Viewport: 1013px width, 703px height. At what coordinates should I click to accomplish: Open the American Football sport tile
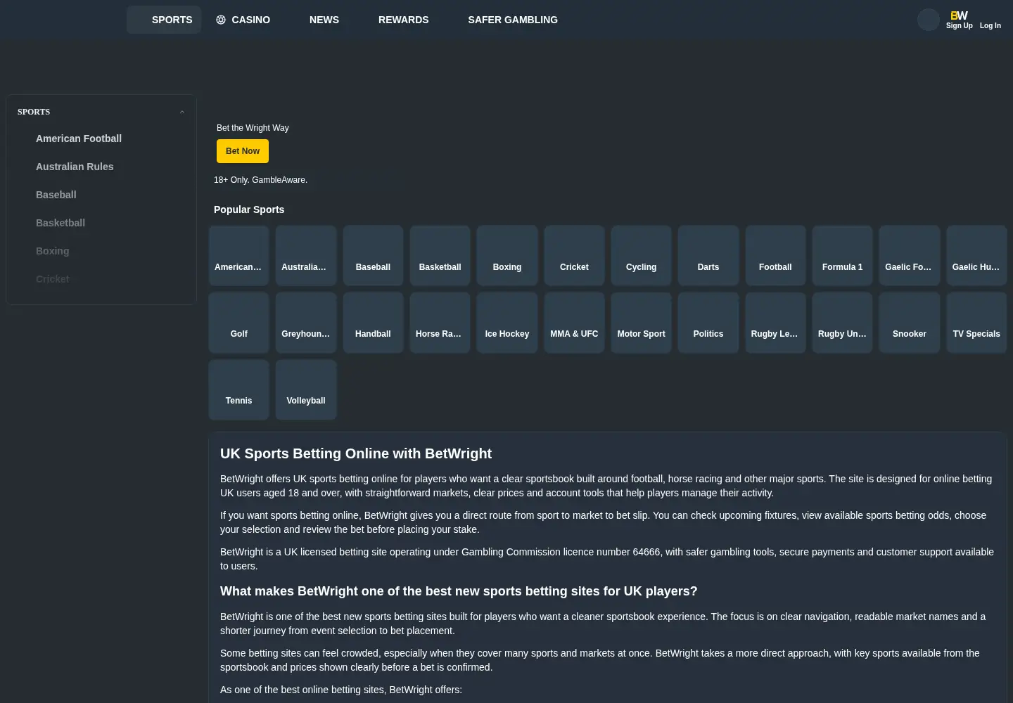tap(238, 255)
